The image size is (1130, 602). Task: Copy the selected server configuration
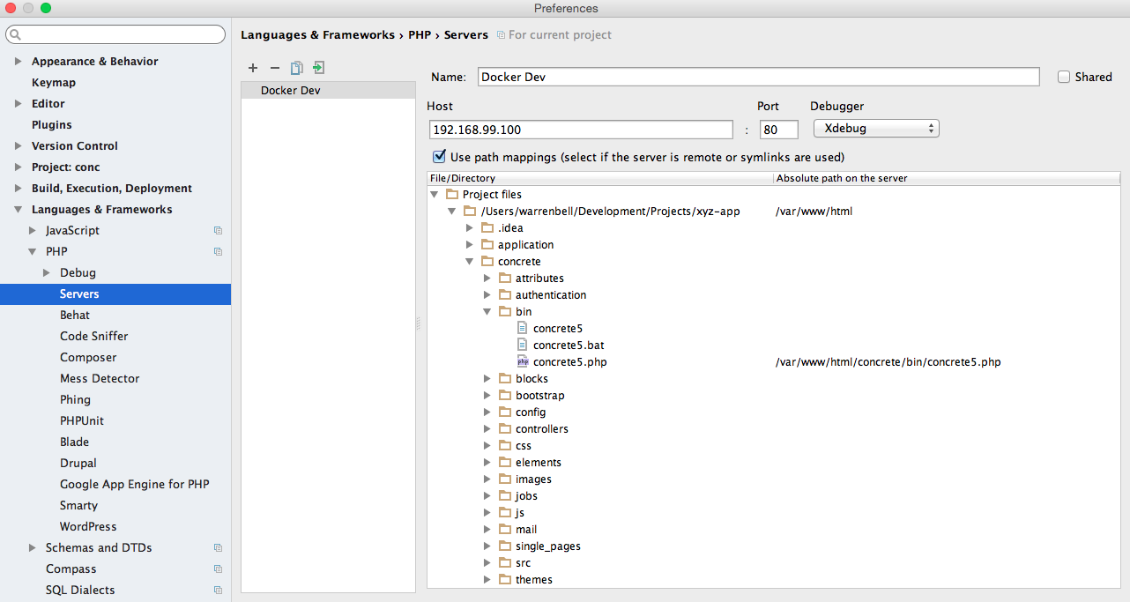(x=297, y=68)
